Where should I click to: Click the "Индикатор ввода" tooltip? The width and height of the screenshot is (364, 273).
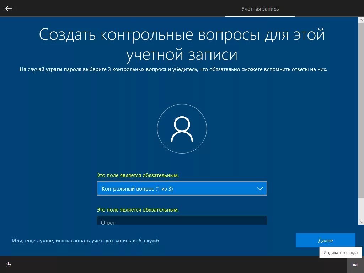tap(340, 252)
